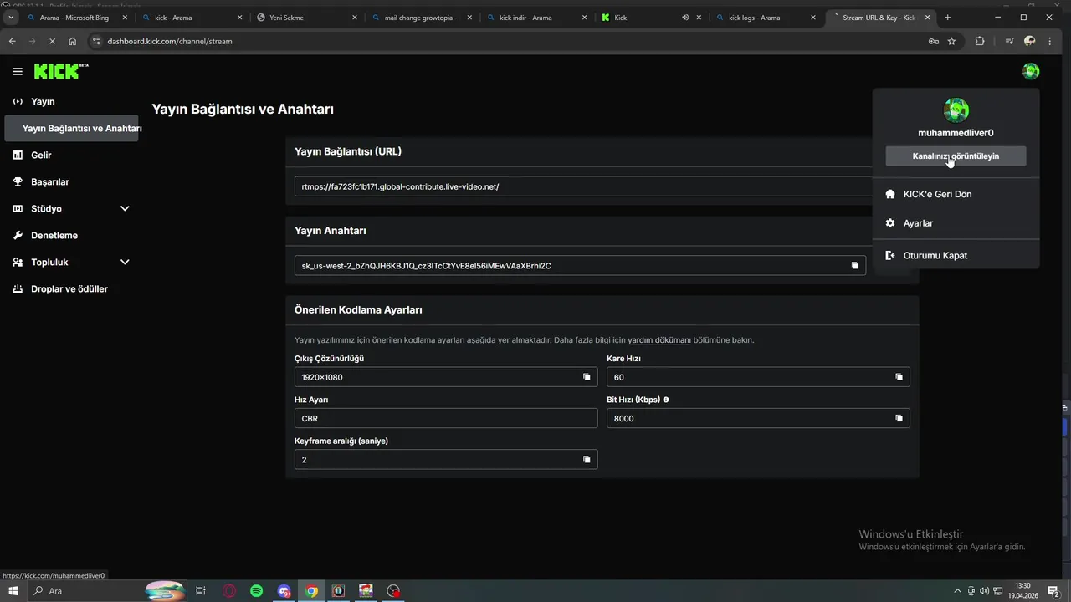Copy the 1920×1080 output resolution value

click(587, 377)
